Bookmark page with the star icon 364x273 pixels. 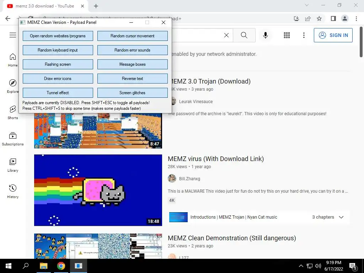pyautogui.click(x=320, y=18)
